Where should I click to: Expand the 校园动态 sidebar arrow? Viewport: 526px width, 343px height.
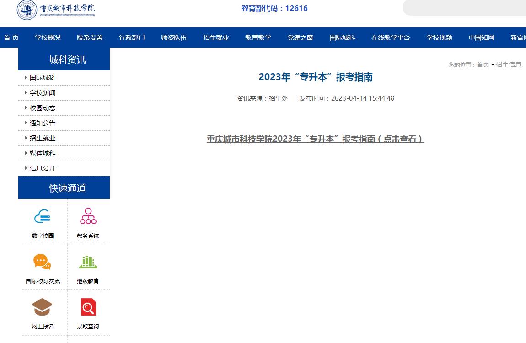[26, 107]
